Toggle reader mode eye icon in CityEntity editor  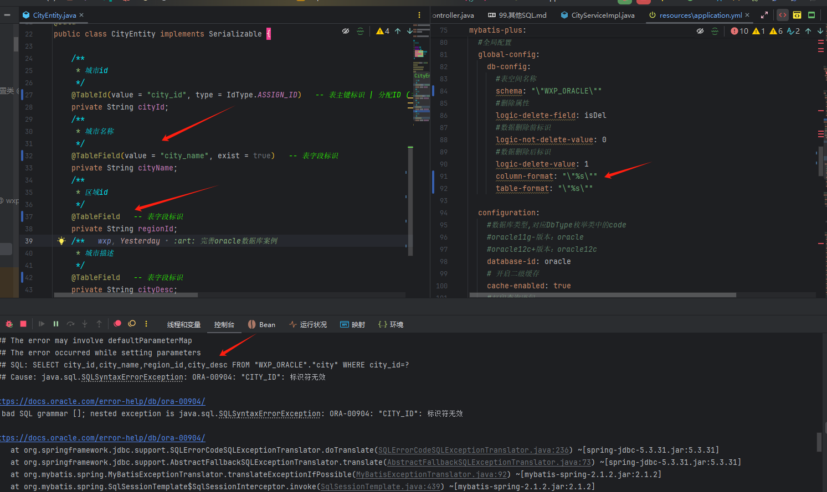coord(346,31)
